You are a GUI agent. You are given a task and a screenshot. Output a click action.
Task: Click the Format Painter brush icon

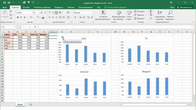pyautogui.click(x=11, y=18)
